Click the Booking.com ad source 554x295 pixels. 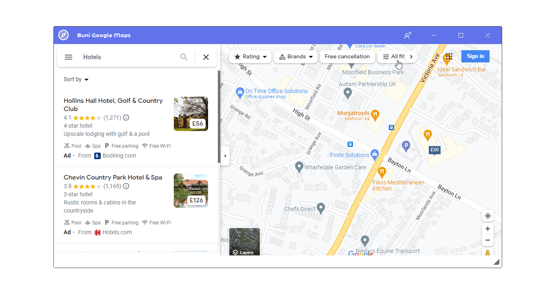tap(115, 155)
